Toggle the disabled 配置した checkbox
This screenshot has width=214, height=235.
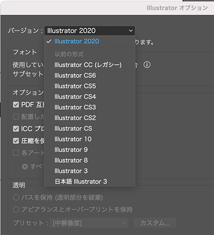pyautogui.click(x=16, y=117)
